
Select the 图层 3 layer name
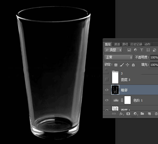tap(125, 80)
